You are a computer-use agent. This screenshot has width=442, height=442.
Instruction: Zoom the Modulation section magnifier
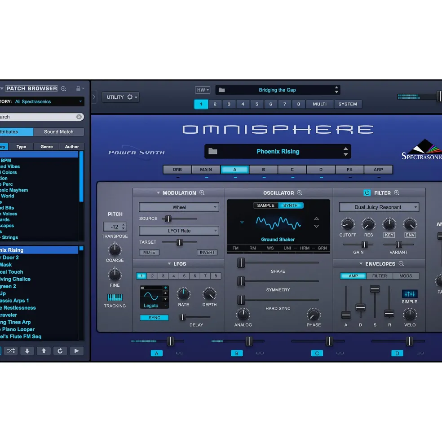[x=202, y=193]
